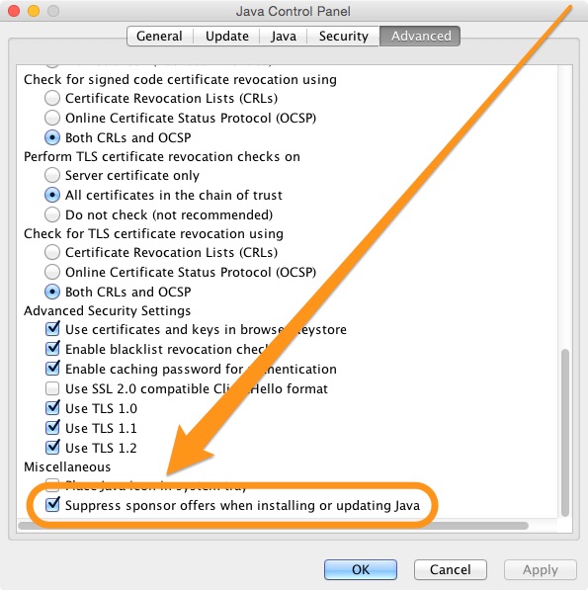Image resolution: width=588 pixels, height=590 pixels.
Task: Toggle the Use TLS 1.2 checkbox
Action: click(x=52, y=448)
